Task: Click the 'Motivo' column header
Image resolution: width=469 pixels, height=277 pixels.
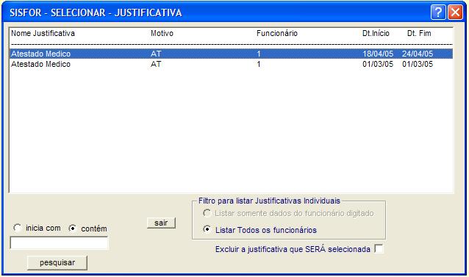Action: 162,33
